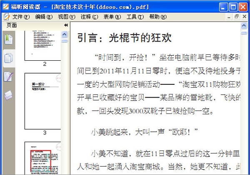Click thumbnail panel scroll-up arrow

coord(65,34)
